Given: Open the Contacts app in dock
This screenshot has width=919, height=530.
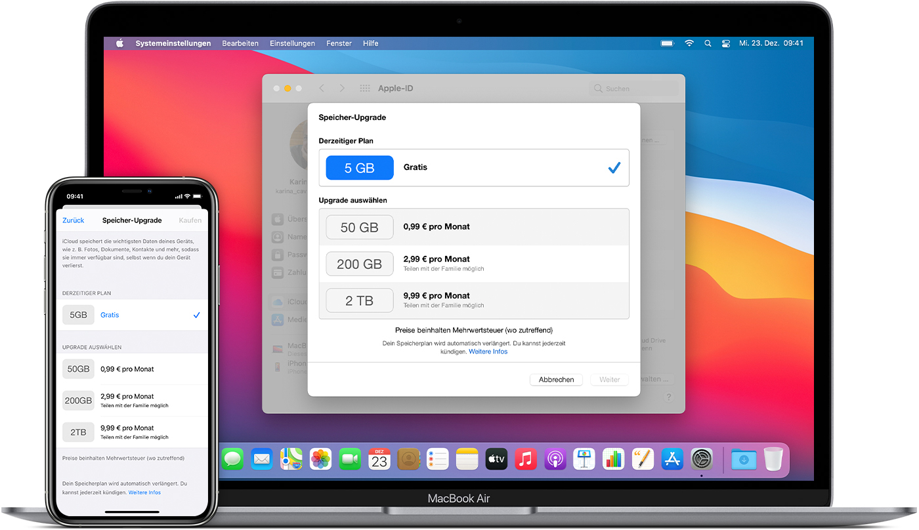Looking at the screenshot, I should pyautogui.click(x=409, y=459).
